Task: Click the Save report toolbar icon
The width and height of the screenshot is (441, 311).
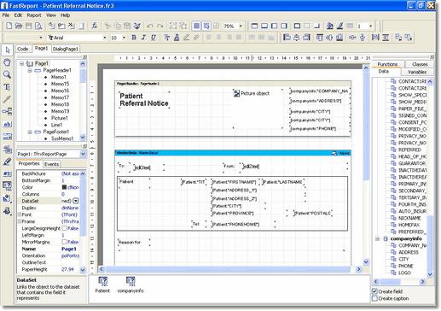Action: [x=28, y=26]
